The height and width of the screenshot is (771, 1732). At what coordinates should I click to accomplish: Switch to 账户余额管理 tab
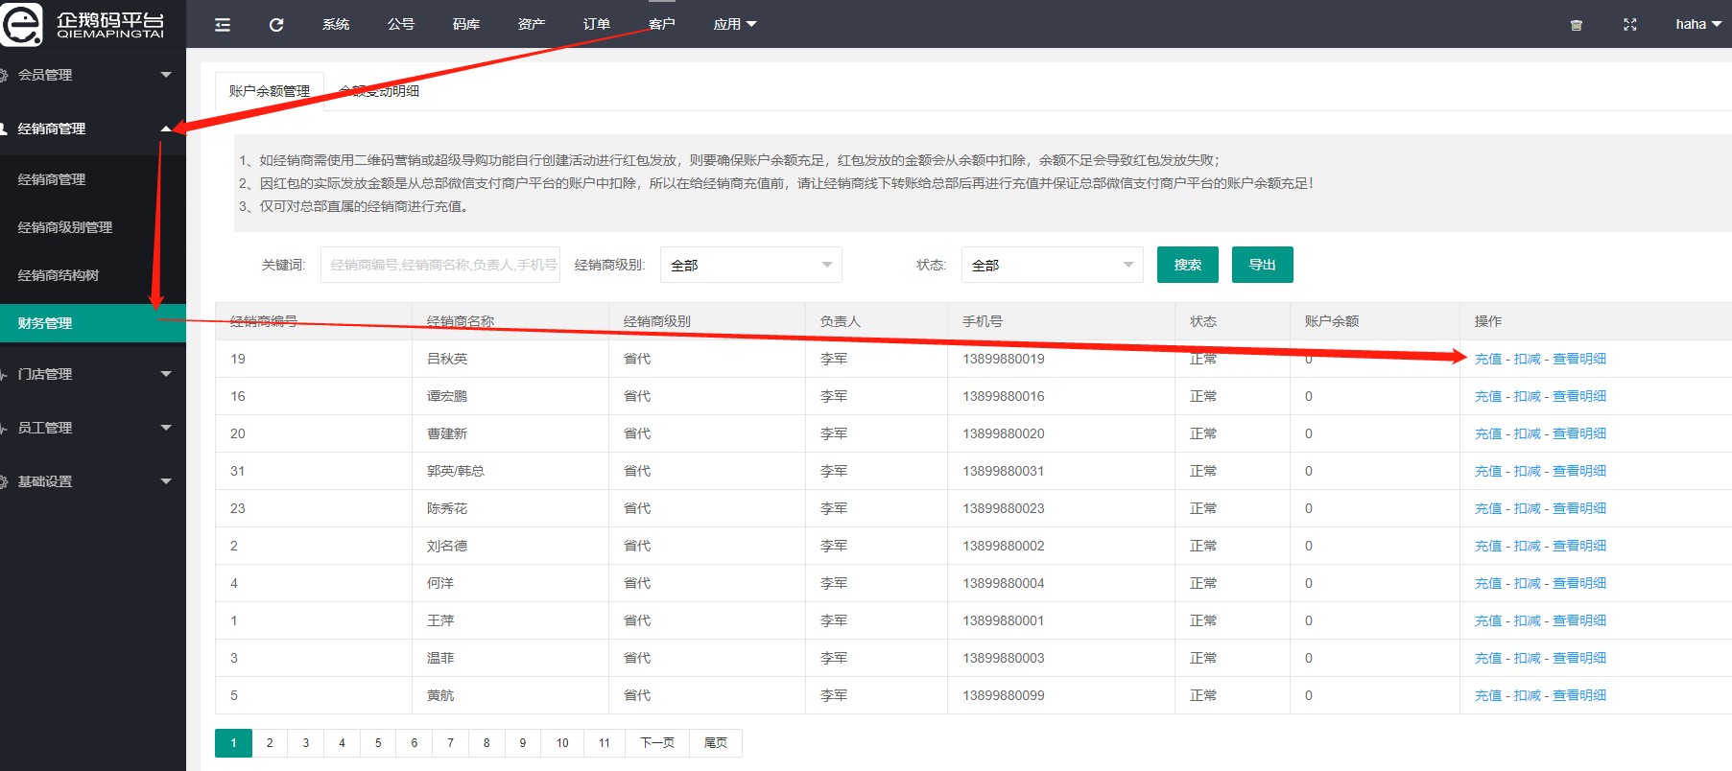click(x=270, y=91)
